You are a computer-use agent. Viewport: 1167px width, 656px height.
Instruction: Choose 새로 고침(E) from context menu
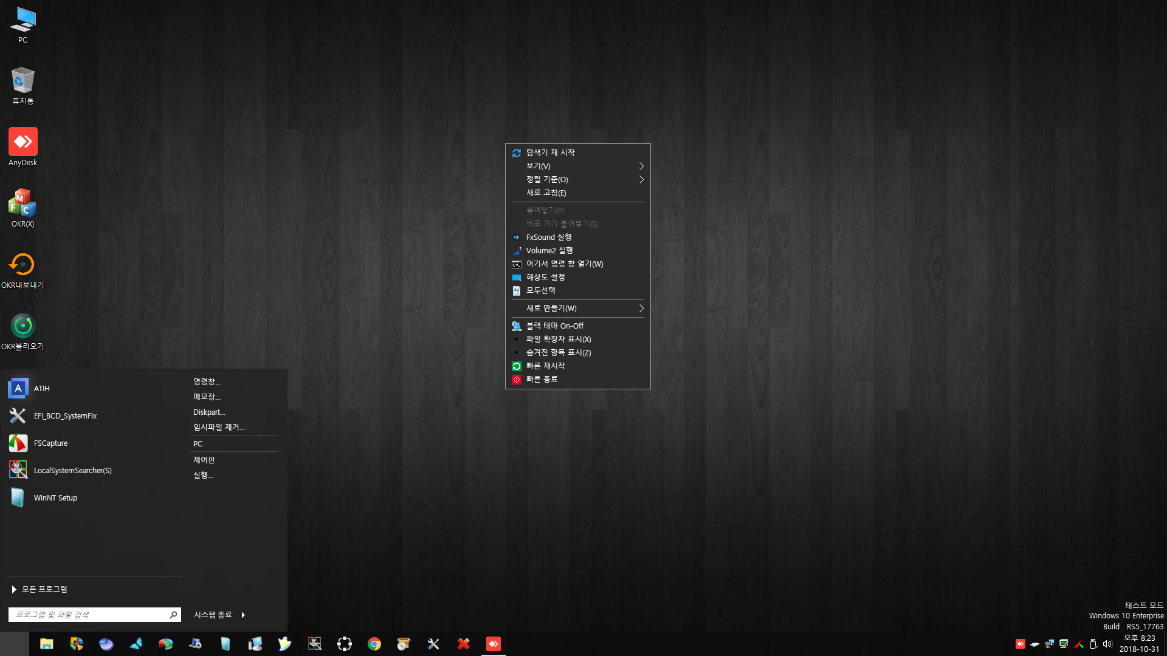(x=577, y=193)
